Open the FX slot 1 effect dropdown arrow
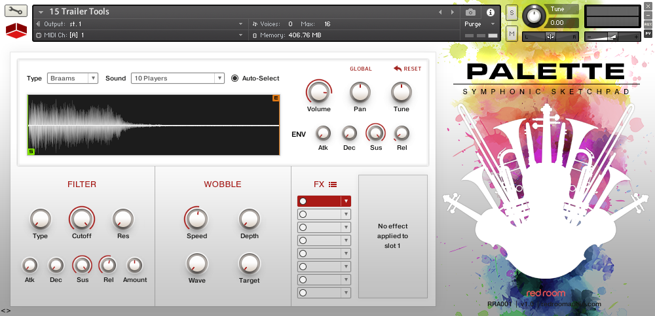 [346, 202]
